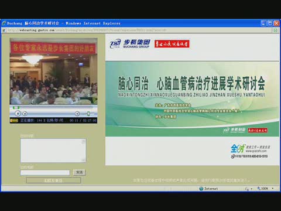Click the zoom magnifier icon in status bar

pos(259,188)
